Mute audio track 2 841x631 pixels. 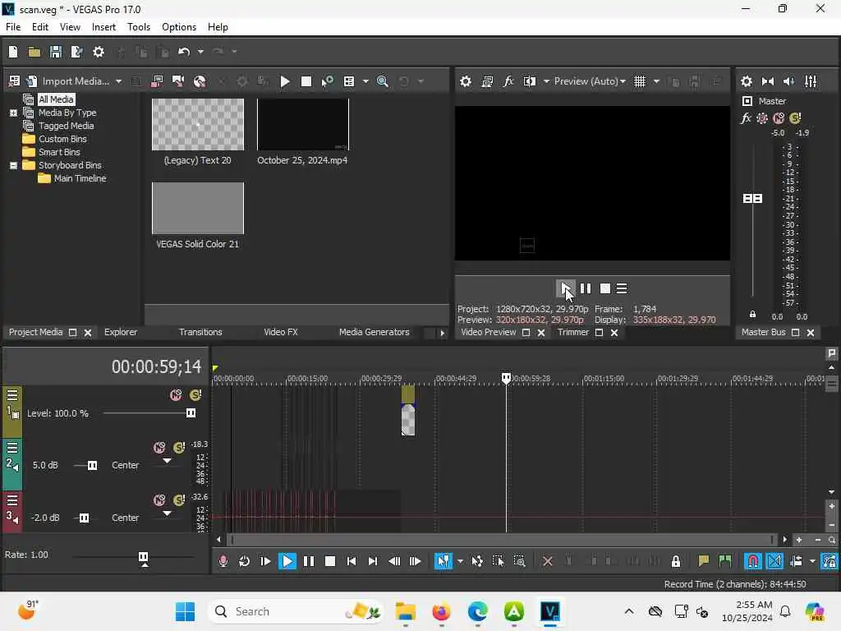click(159, 448)
